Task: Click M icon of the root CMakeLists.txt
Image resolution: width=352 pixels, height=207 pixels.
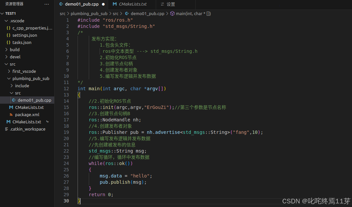Action: [x=9, y=122]
